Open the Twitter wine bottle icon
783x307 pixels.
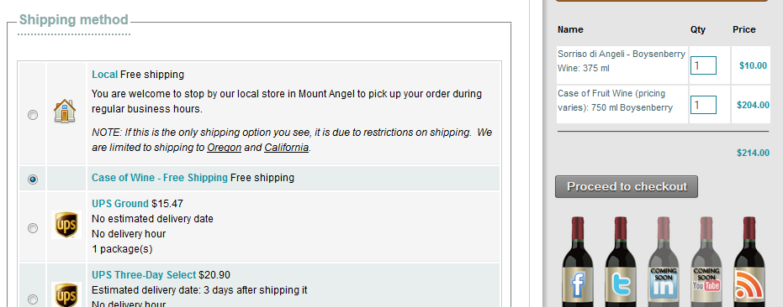[621, 263]
